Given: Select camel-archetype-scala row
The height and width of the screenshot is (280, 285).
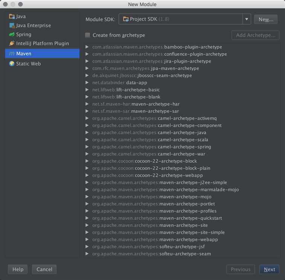Looking at the screenshot, I should 182,140.
